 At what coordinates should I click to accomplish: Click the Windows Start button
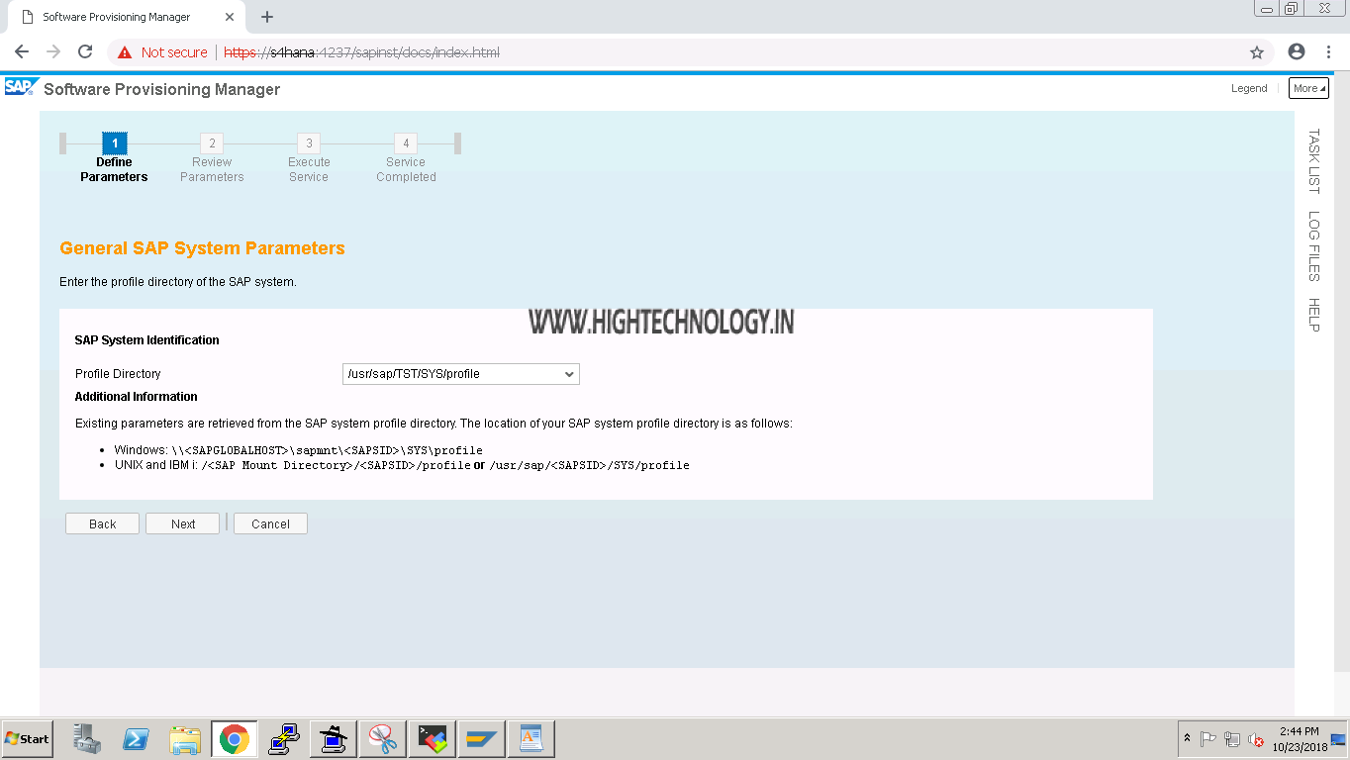(27, 739)
